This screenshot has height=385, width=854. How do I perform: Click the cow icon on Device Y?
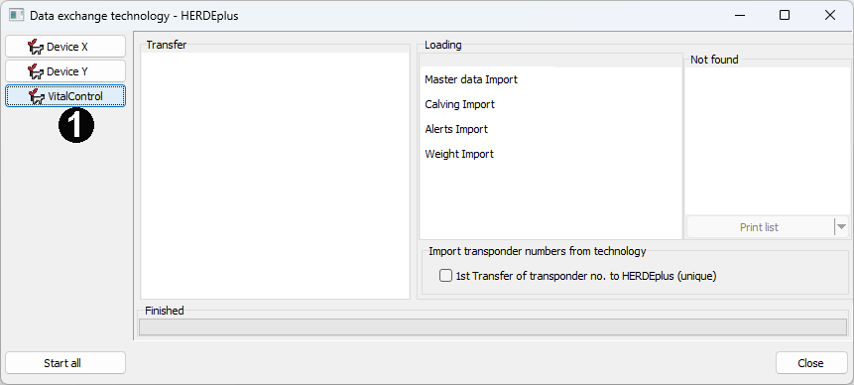click(36, 71)
